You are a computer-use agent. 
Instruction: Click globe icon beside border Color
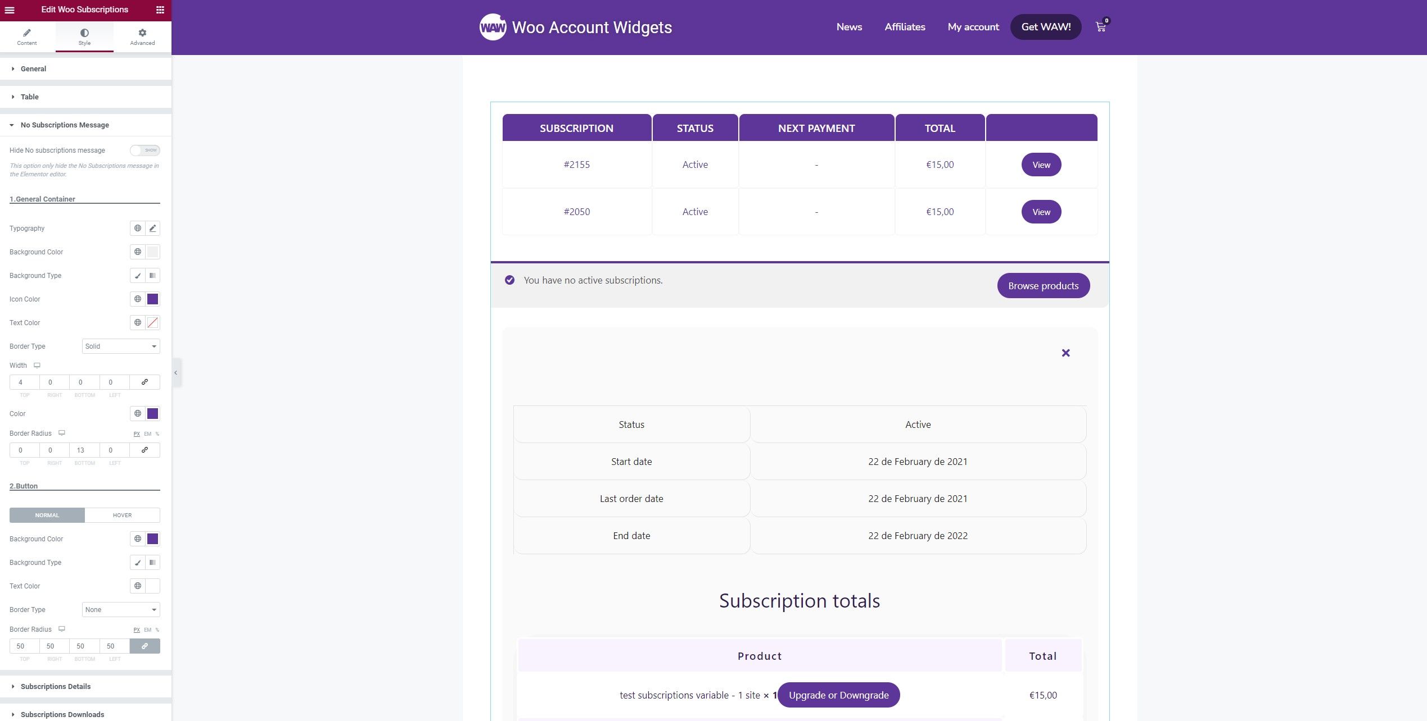click(138, 414)
